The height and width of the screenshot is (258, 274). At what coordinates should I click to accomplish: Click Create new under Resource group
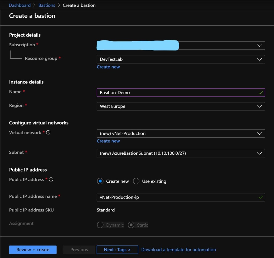click(108, 67)
